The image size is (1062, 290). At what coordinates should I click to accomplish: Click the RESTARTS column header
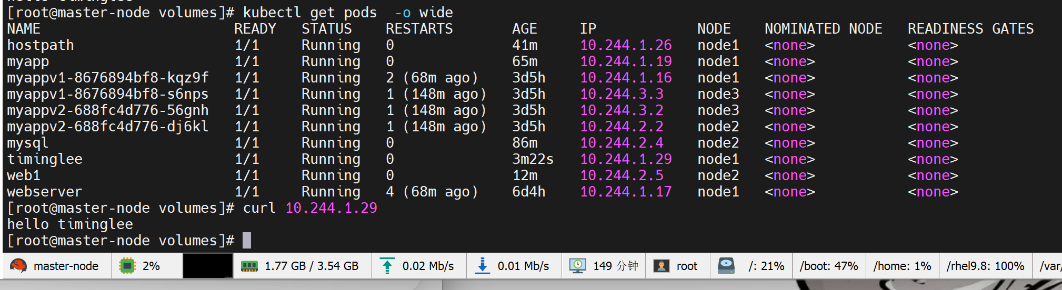[419, 29]
